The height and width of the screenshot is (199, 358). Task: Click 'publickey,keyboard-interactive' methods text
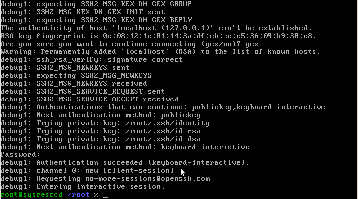coord(259,107)
